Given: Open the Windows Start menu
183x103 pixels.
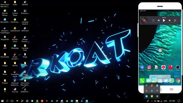Looking at the screenshot, I should (2, 101).
